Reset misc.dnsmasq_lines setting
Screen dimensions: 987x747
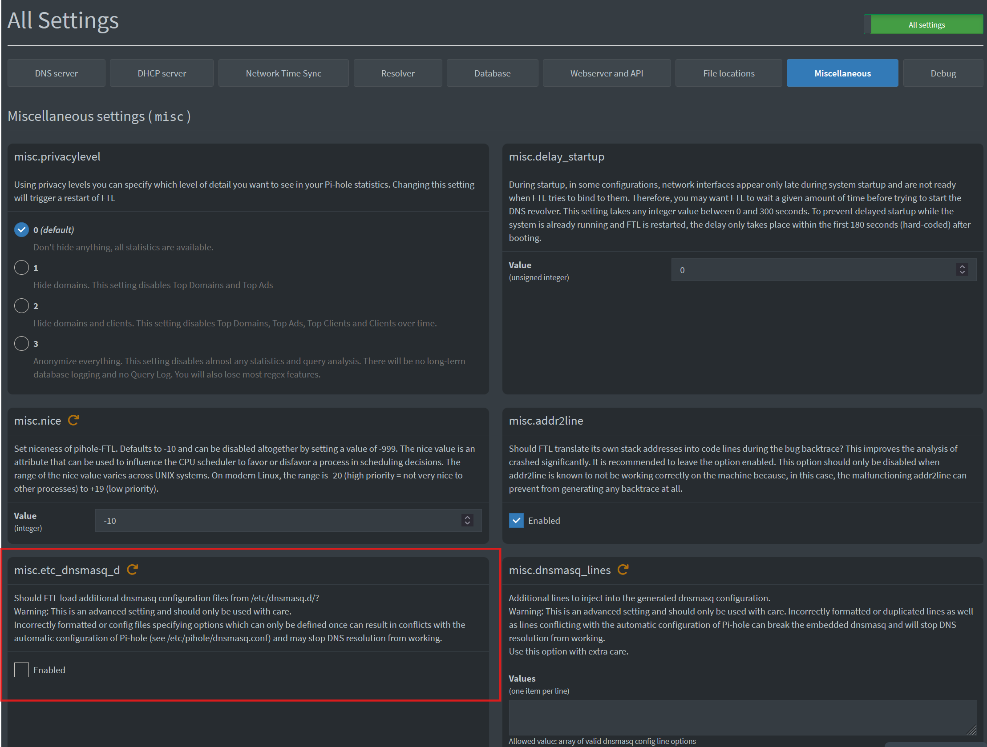click(623, 570)
